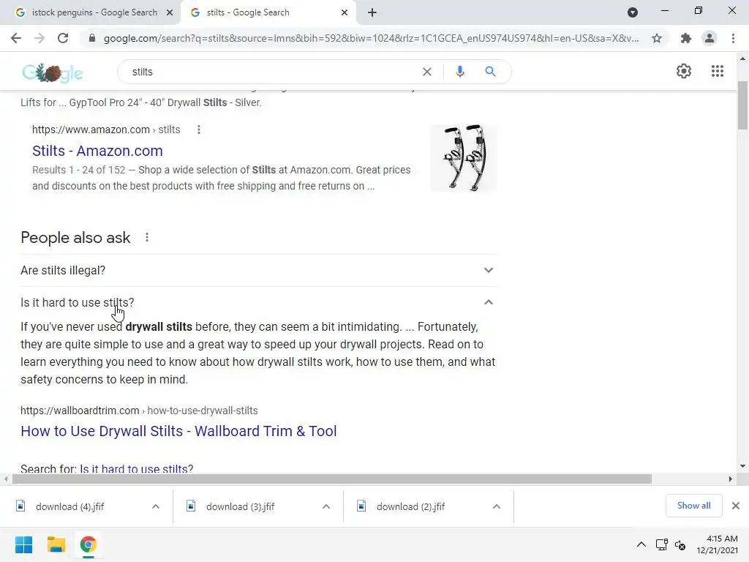Click into the Google search box
This screenshot has width=749, height=562.
point(272,72)
